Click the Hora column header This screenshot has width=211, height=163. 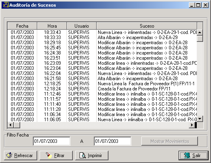pos(52,26)
